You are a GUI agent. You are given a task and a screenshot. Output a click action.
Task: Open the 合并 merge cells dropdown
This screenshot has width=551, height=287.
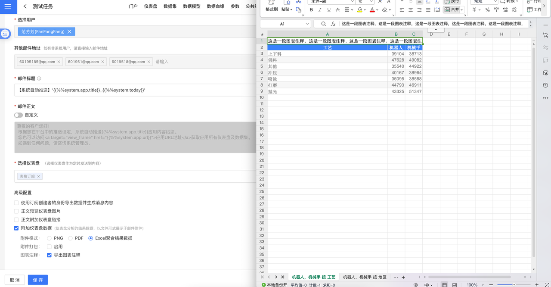[462, 9]
